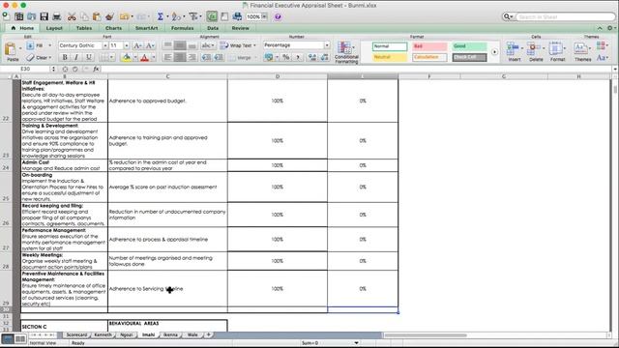Switch to the Review ribbon tab
Screen dimensions: 619x348
click(x=240, y=28)
